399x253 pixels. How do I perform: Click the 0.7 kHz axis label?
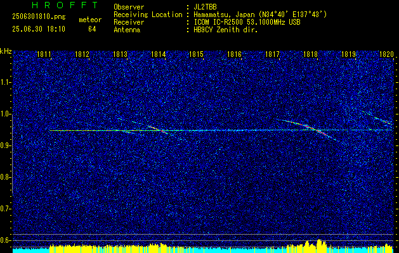pos(6,209)
